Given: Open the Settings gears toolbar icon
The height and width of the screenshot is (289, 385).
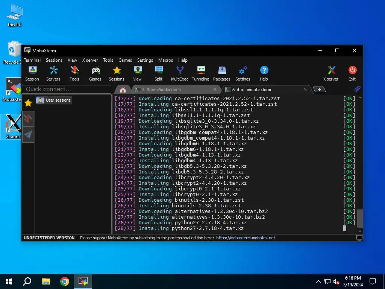Looking at the screenshot, I should point(243,73).
